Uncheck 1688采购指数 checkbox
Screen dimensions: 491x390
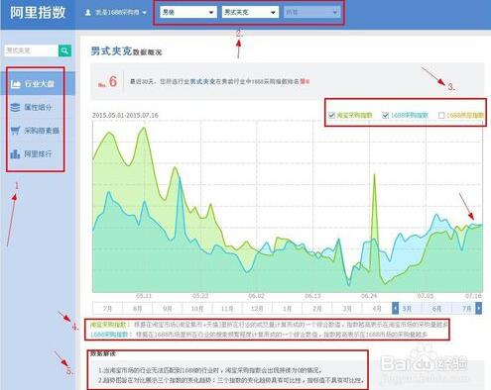[x=385, y=115]
